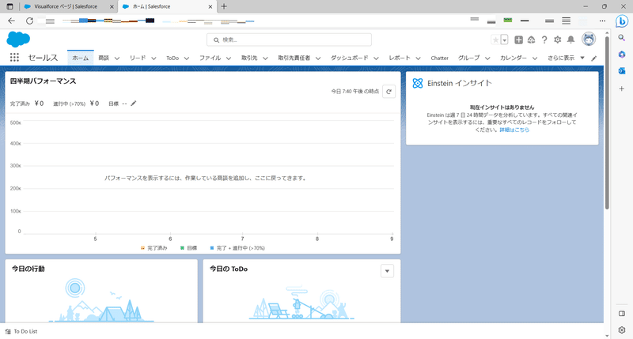Edit navigation items with pencil icon
Image resolution: width=633 pixels, height=339 pixels.
coord(594,58)
